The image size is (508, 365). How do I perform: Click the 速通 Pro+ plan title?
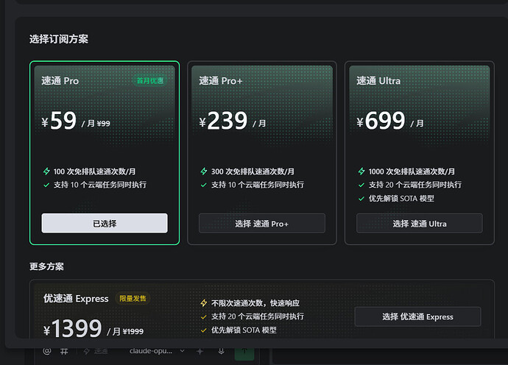pos(221,81)
